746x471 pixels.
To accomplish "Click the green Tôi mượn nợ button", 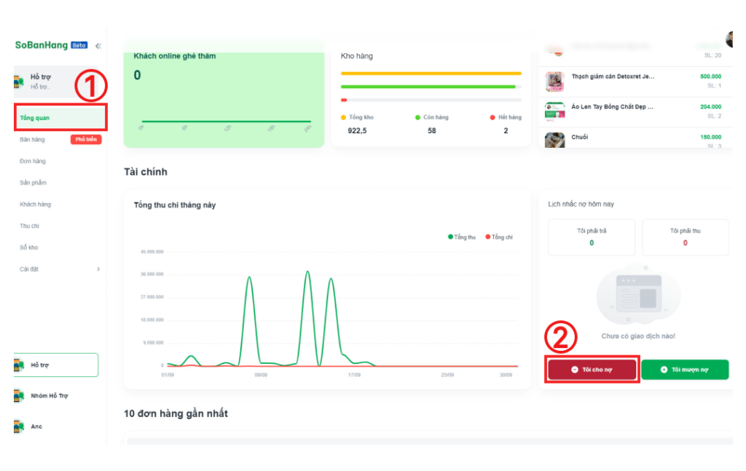I will [x=684, y=370].
